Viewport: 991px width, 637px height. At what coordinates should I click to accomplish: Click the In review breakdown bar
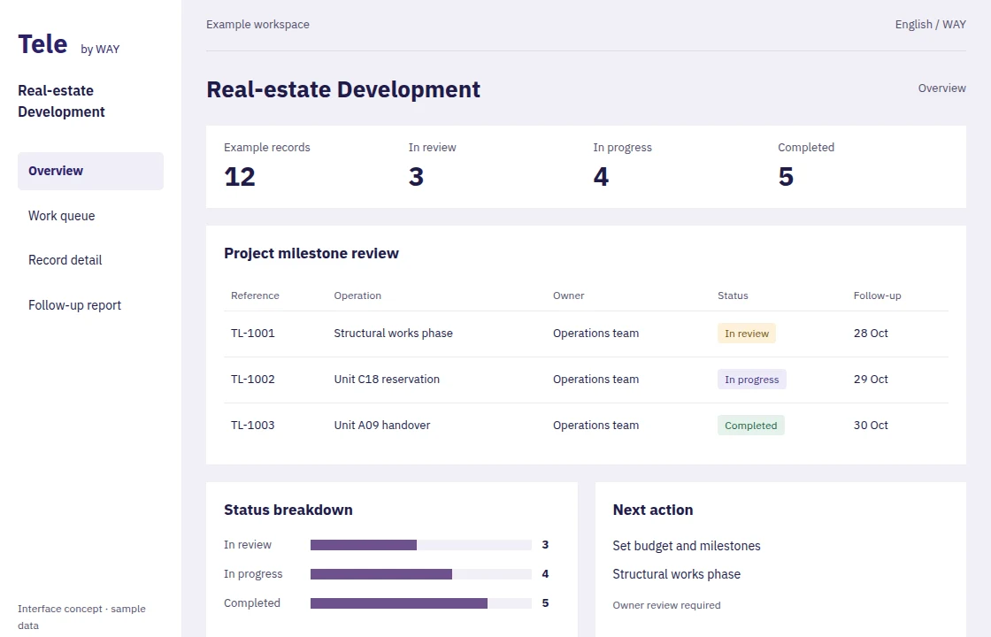421,545
